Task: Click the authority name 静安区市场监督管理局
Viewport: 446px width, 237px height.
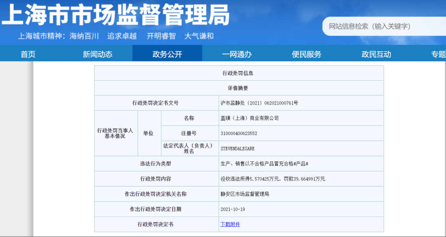Action: pos(245,194)
